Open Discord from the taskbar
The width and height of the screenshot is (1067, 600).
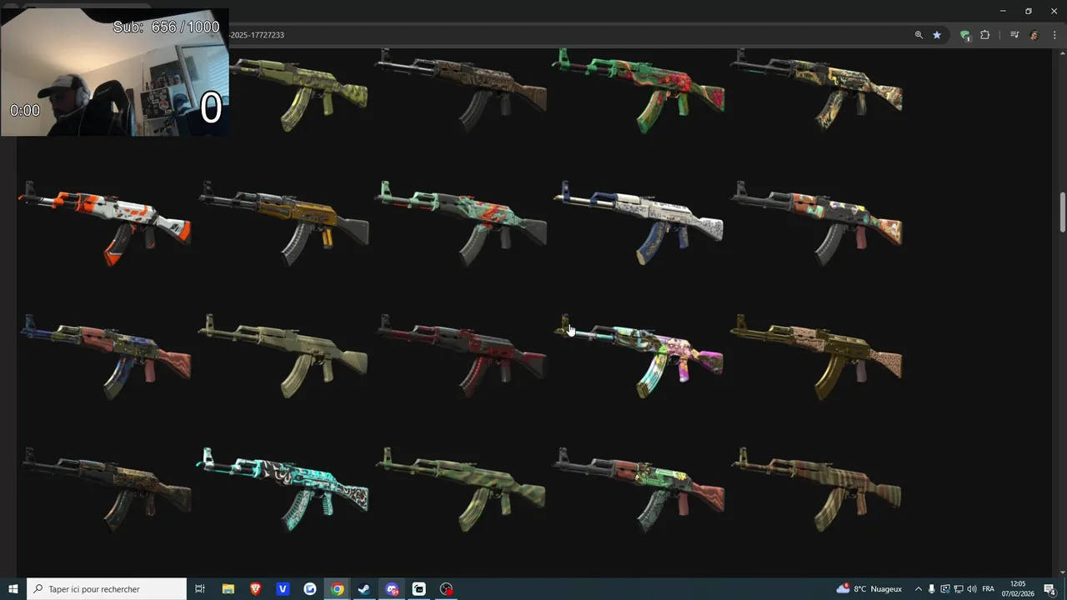click(392, 589)
